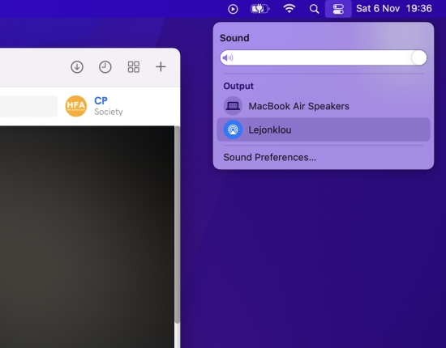This screenshot has width=446, height=348.
Task: Click the battery charging status icon
Action: 260,9
